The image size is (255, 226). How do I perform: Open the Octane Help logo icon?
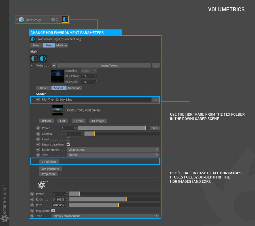42,184
